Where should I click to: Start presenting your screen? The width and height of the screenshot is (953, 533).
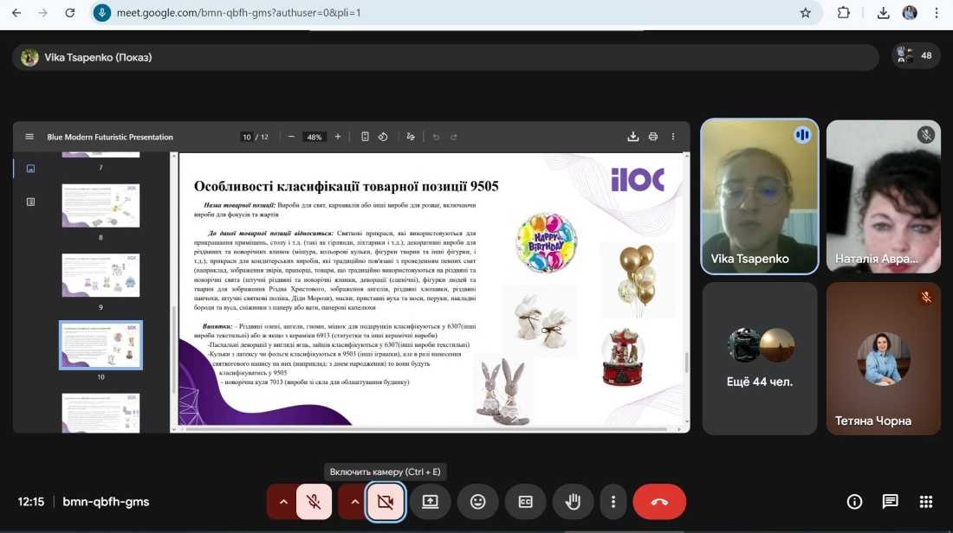pyautogui.click(x=431, y=502)
